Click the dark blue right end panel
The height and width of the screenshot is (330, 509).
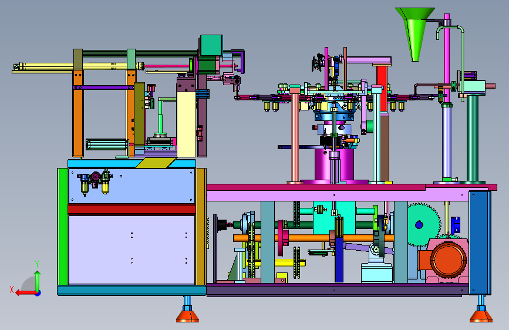click(x=480, y=243)
